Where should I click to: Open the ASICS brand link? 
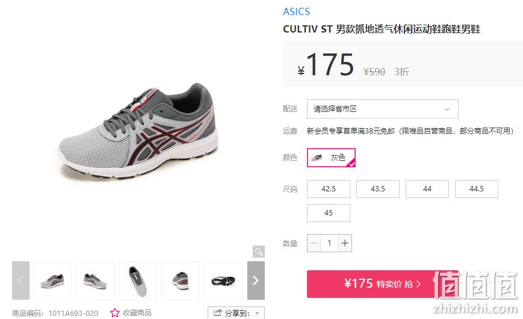tap(296, 11)
